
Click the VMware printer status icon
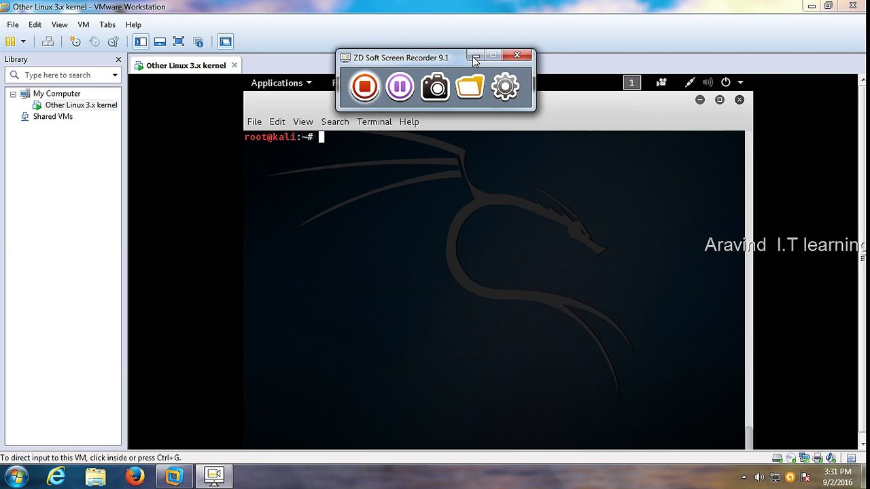click(818, 458)
